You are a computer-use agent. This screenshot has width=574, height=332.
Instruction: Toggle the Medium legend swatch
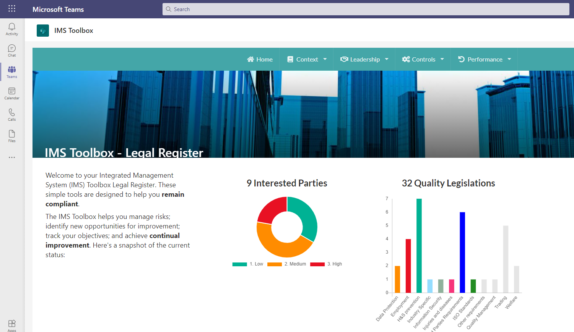point(275,264)
